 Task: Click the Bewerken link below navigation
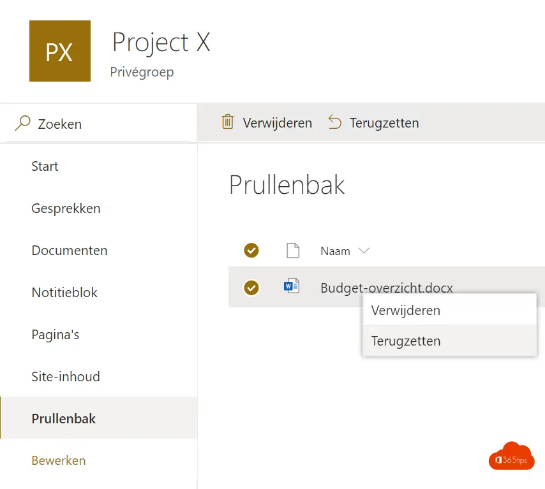tap(59, 460)
